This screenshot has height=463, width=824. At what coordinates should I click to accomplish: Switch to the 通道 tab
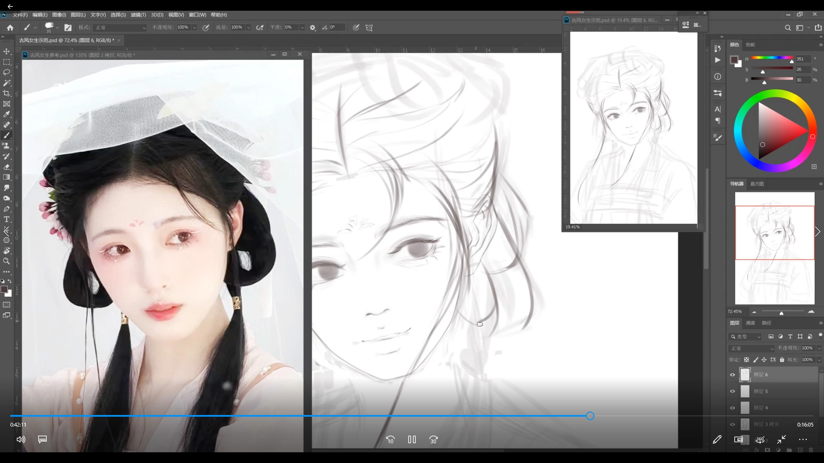tap(750, 323)
